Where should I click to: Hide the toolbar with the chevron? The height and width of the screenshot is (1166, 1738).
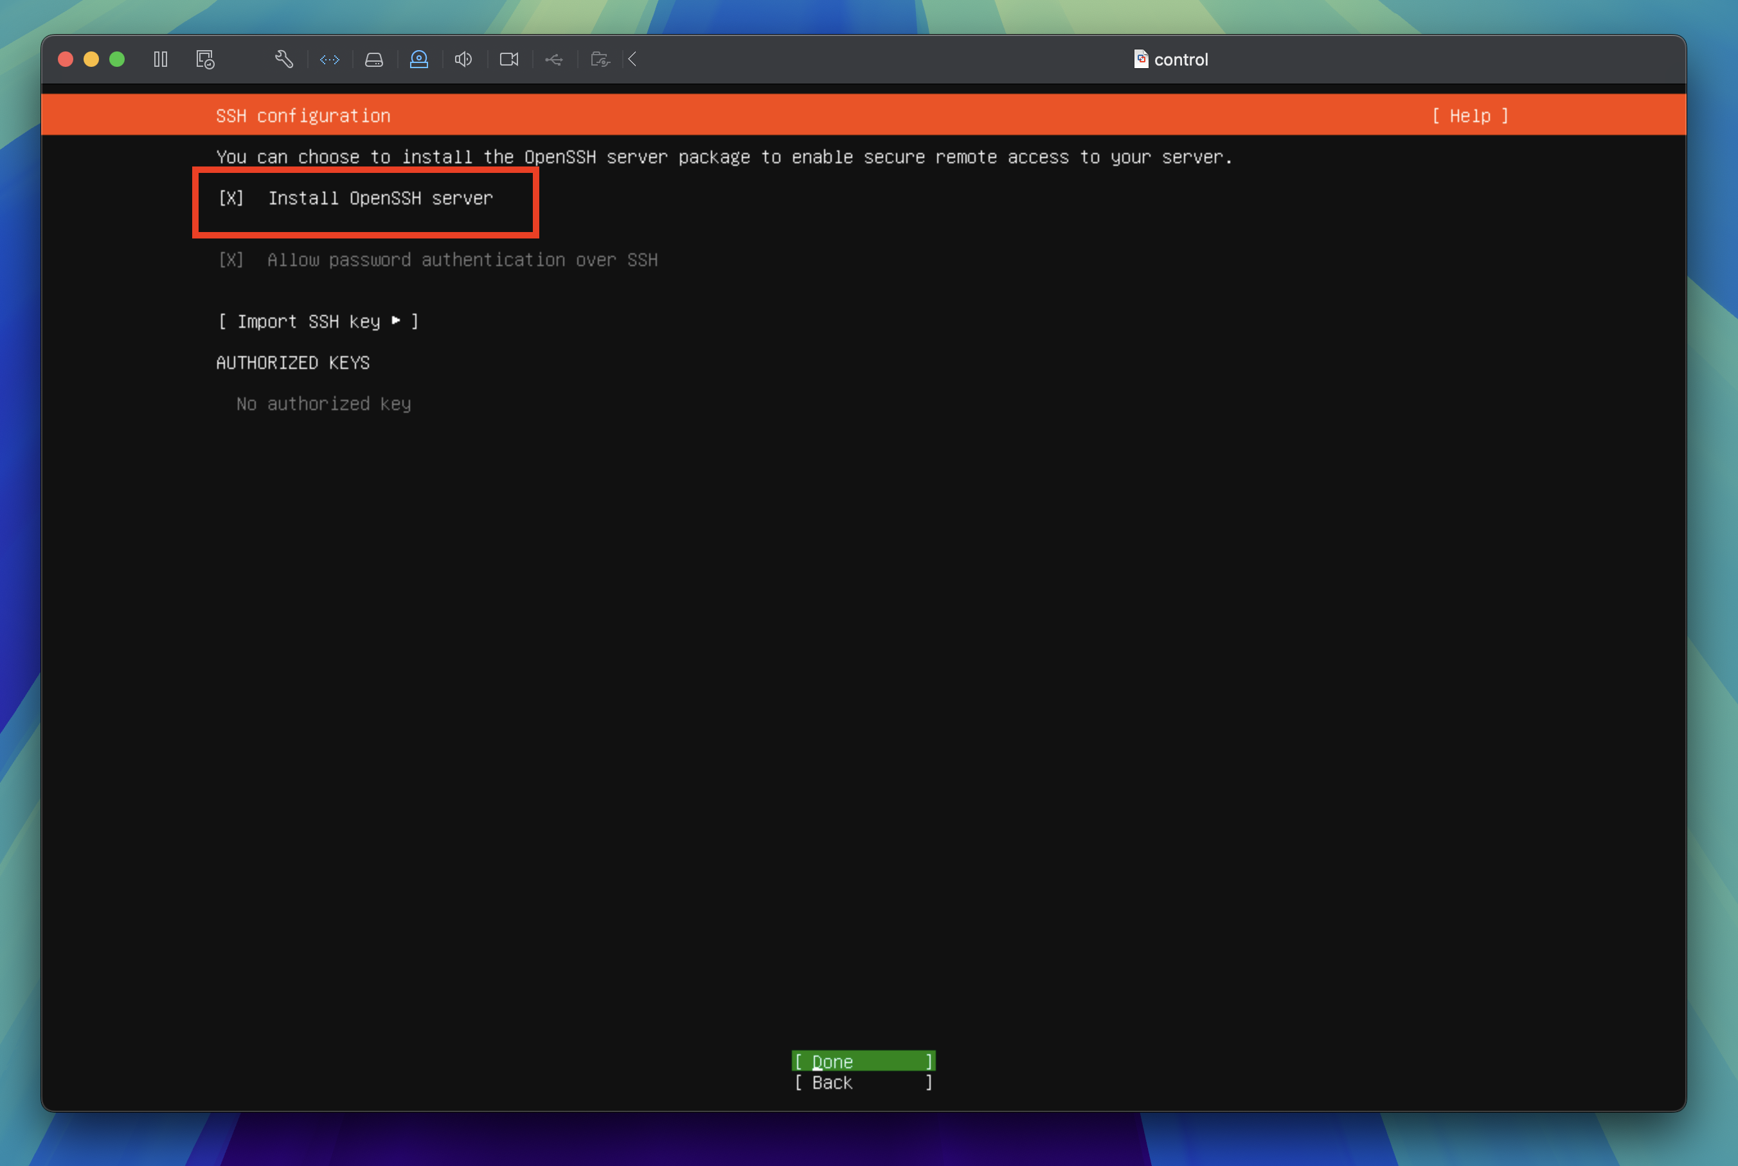631,60
